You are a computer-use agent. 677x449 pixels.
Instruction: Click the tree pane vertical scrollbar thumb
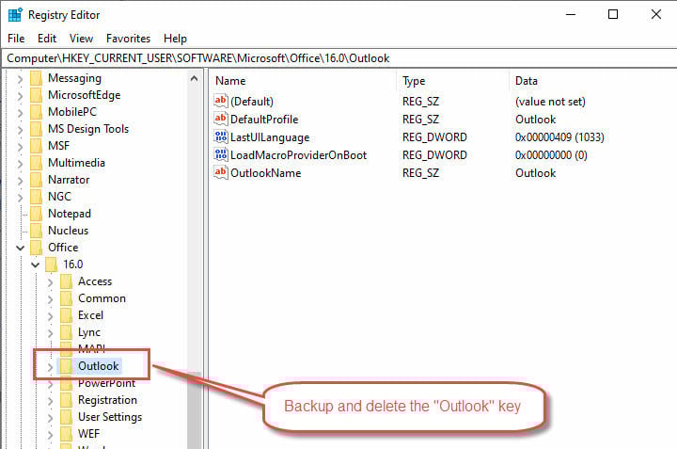coord(195,409)
